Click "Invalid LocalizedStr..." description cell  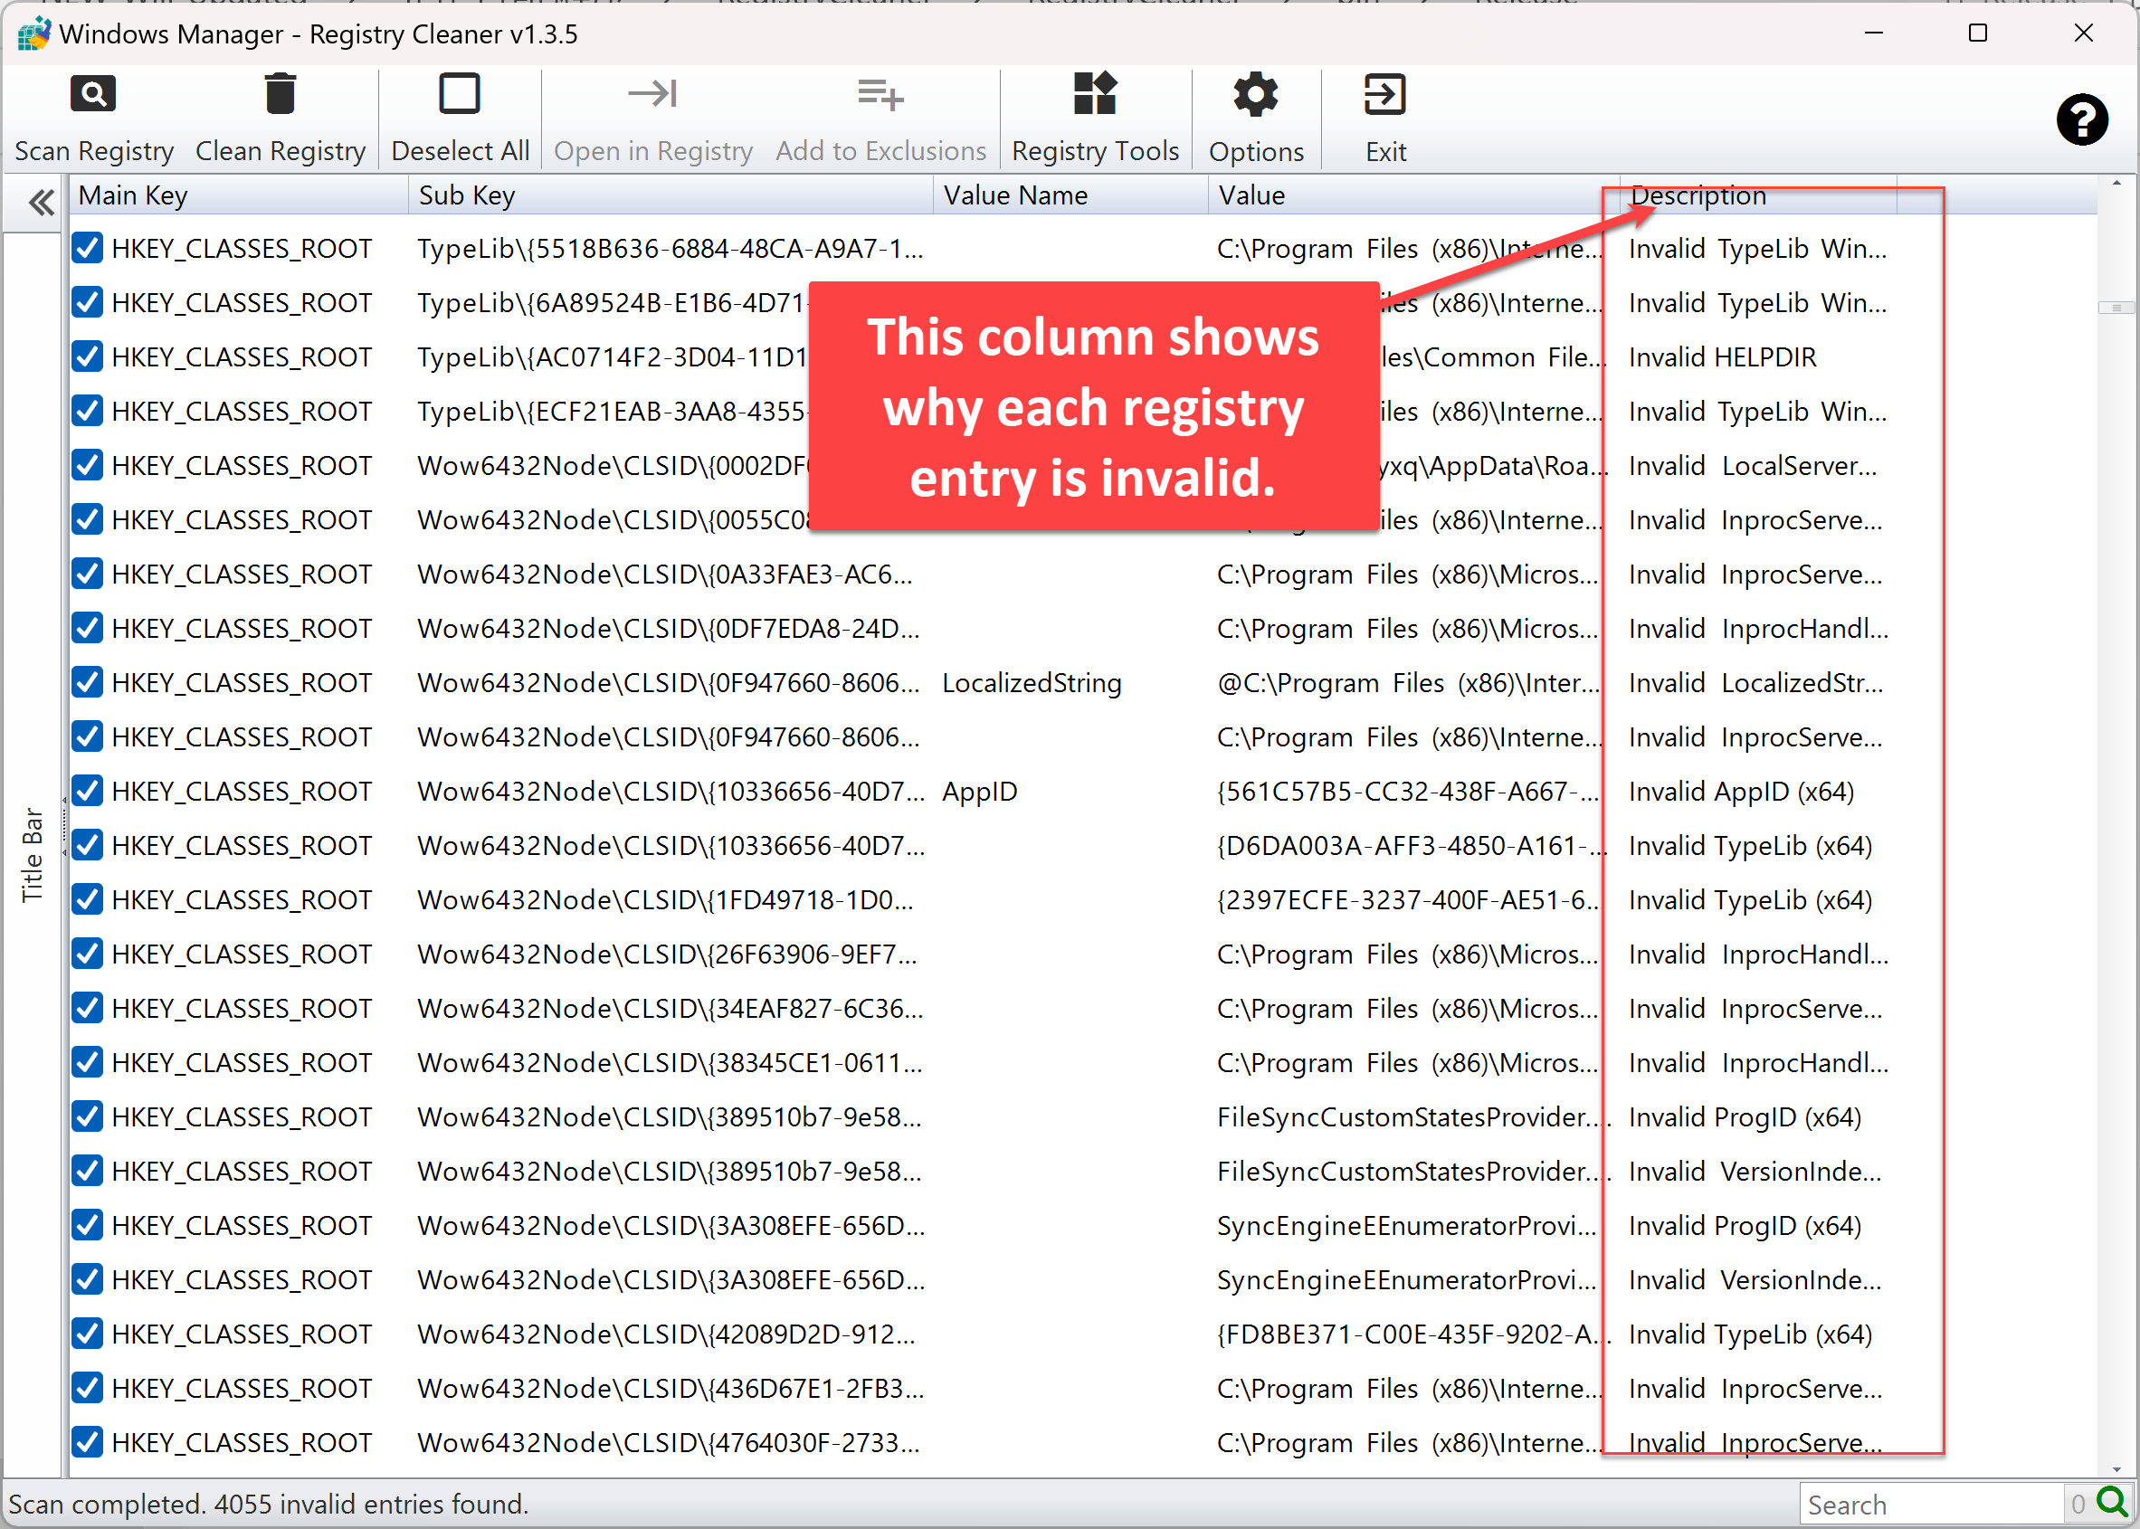(1757, 684)
